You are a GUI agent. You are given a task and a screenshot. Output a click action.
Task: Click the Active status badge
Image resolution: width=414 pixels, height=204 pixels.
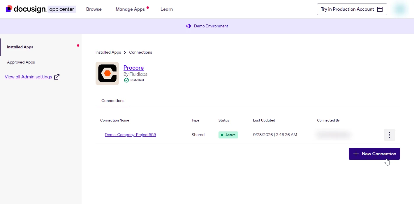click(x=228, y=135)
